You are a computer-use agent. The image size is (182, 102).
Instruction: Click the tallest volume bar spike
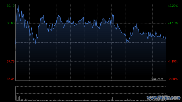pyautogui.click(x=41, y=93)
